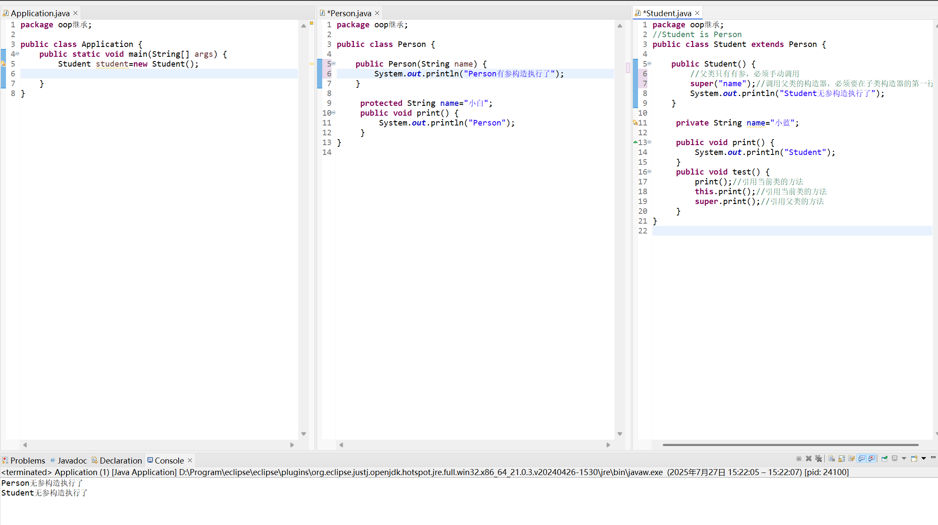Collapse print method fold in Student.java line 13
The image size is (938, 525).
650,142
